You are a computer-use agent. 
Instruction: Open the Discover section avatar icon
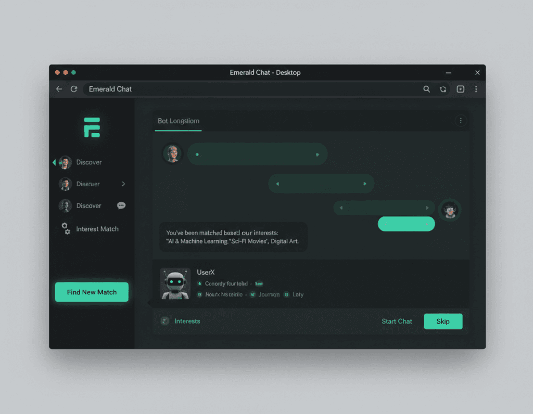pyautogui.click(x=65, y=162)
